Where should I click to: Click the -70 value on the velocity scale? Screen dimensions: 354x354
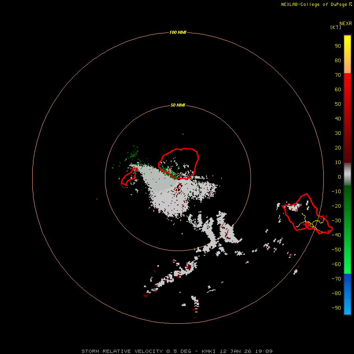tap(336, 278)
